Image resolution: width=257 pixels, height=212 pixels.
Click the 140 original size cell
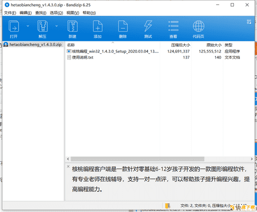click(x=218, y=57)
